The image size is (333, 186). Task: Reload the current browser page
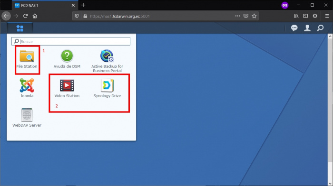click(x=26, y=16)
